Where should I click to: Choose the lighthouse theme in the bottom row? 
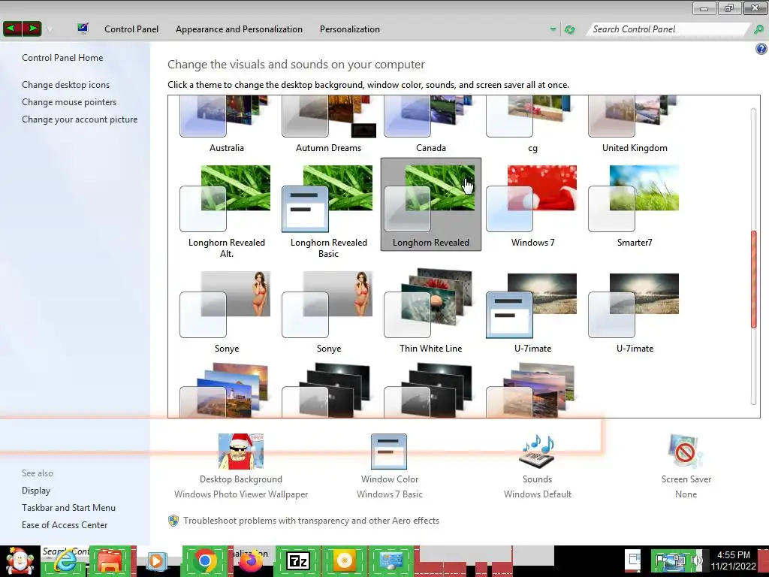click(226, 390)
